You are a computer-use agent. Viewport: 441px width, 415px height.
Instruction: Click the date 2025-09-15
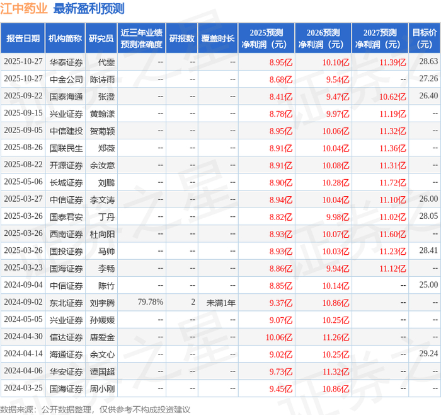(x=23, y=113)
